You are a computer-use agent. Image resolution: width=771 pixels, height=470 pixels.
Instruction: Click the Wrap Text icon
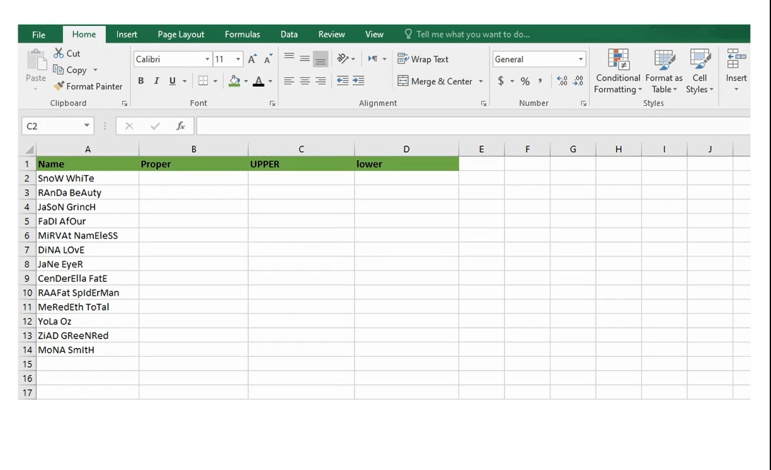[423, 59]
